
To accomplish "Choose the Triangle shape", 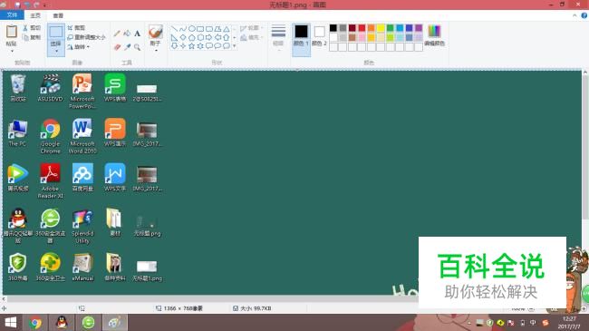I will [227, 29].
